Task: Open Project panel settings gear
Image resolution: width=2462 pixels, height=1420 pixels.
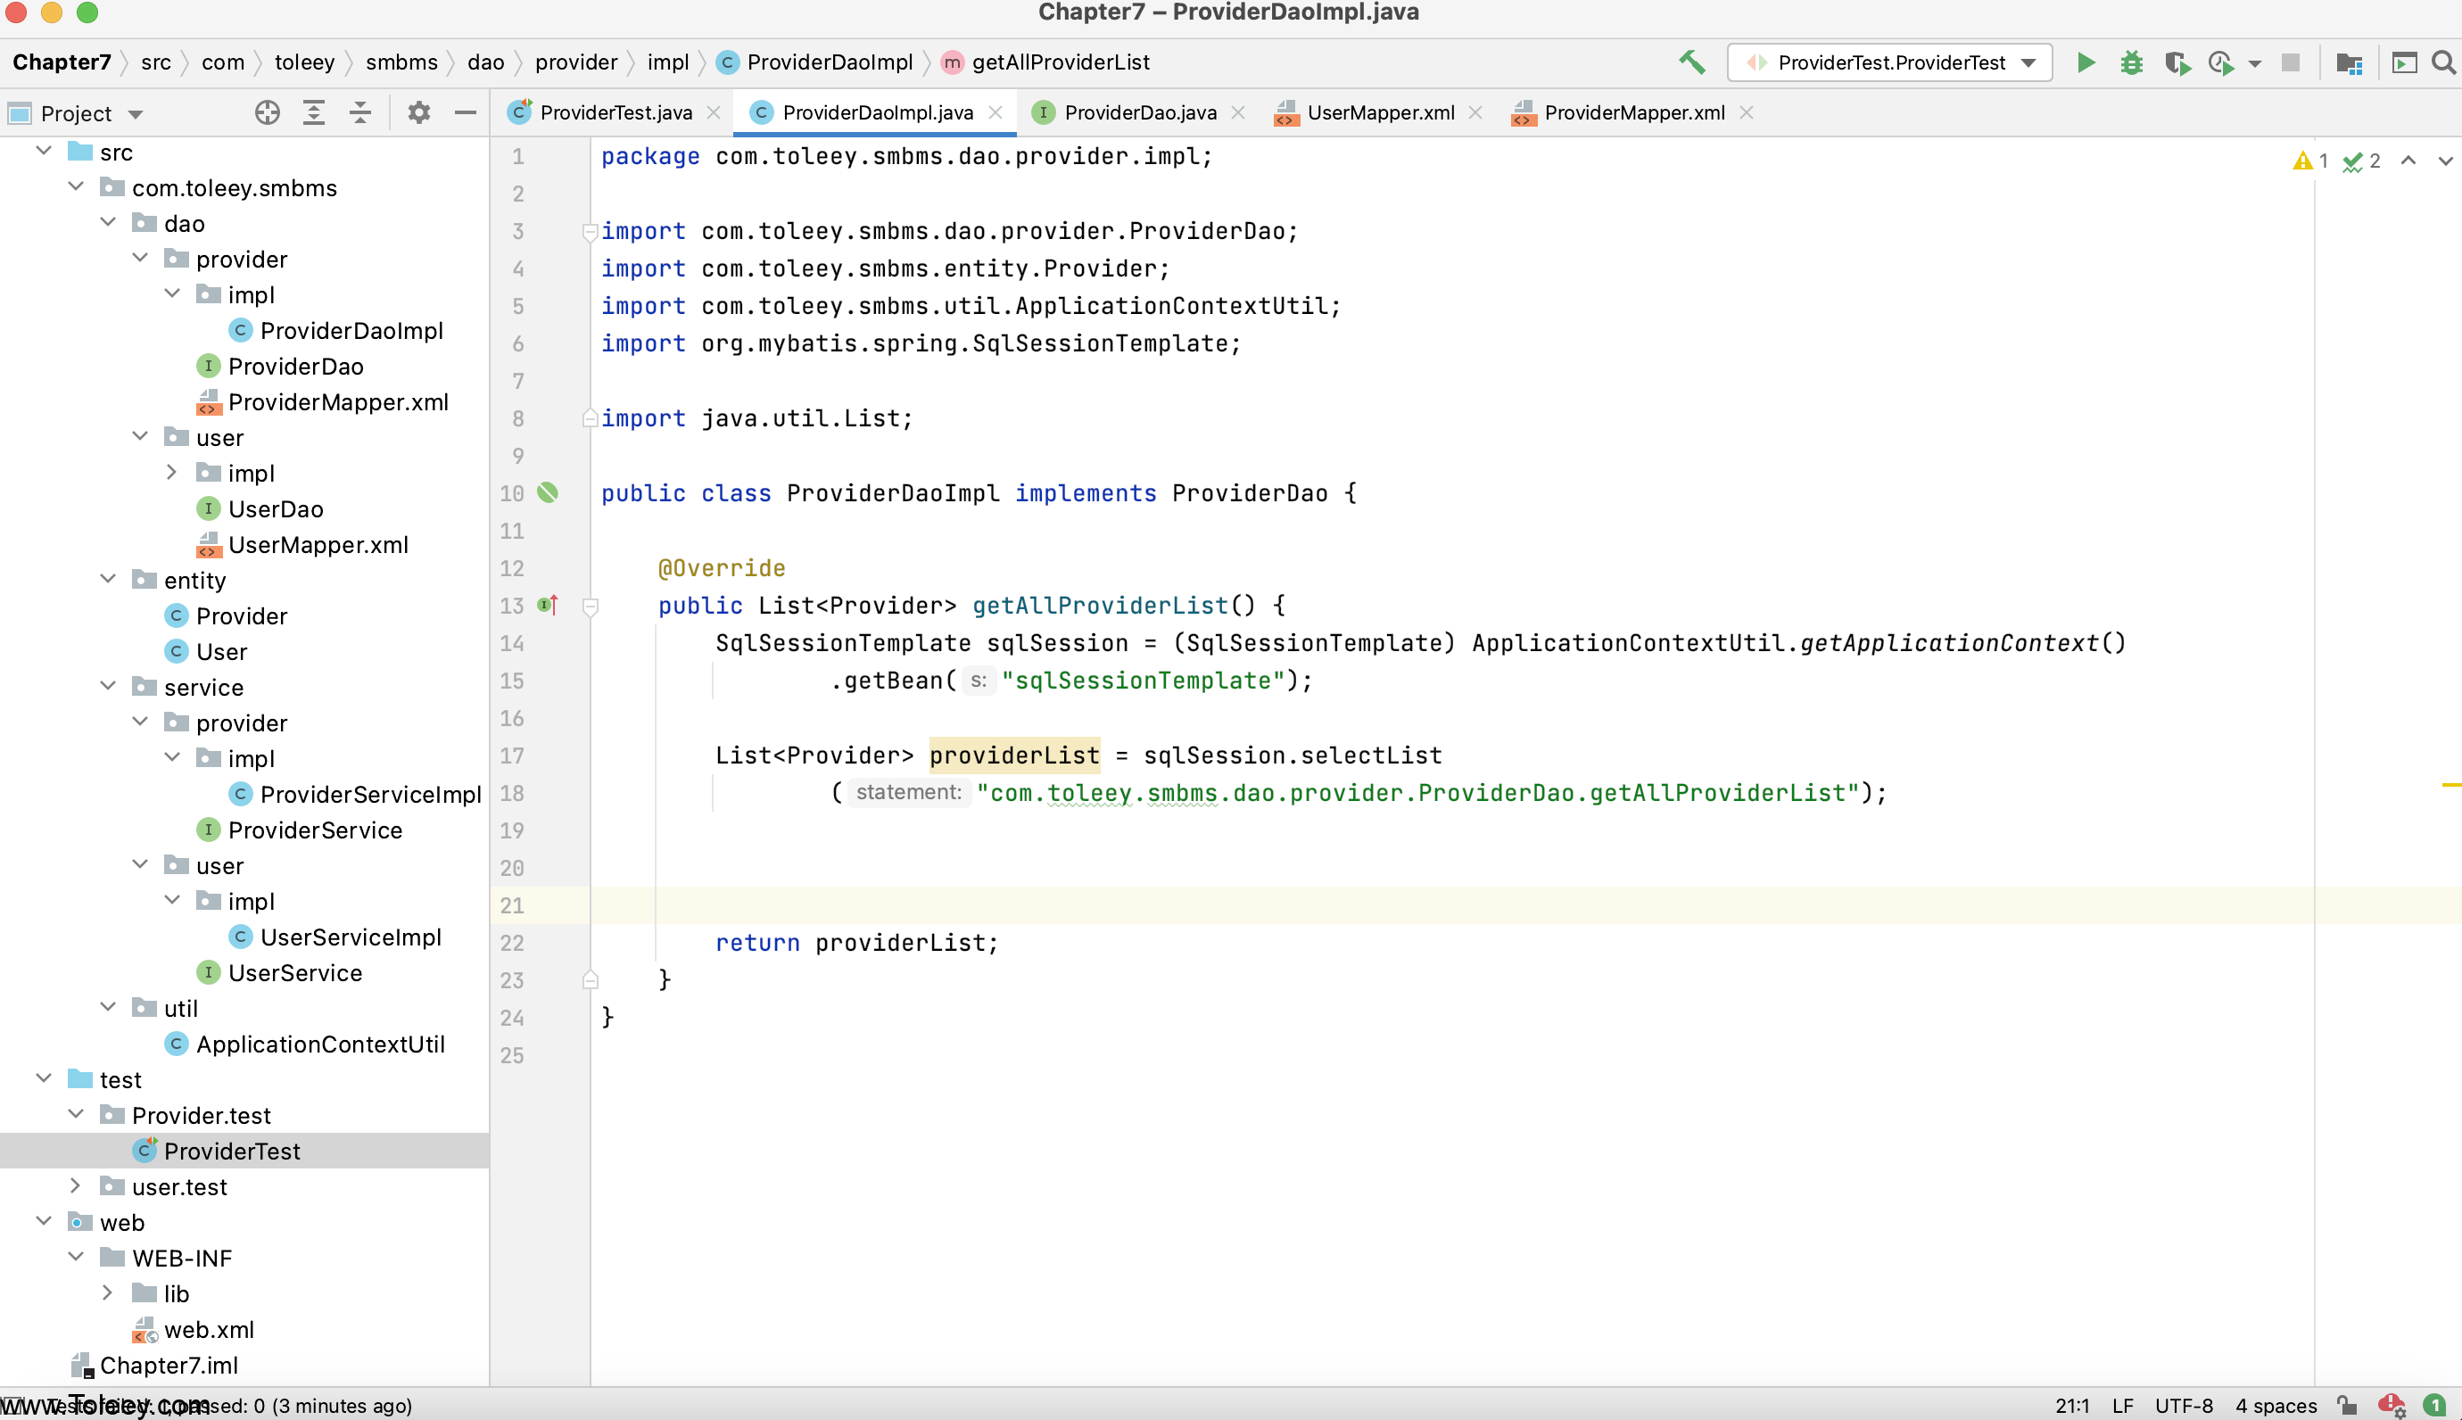Action: click(x=418, y=113)
